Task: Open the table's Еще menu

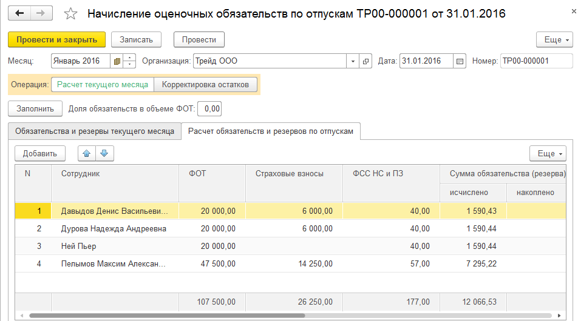Action: [x=548, y=154]
